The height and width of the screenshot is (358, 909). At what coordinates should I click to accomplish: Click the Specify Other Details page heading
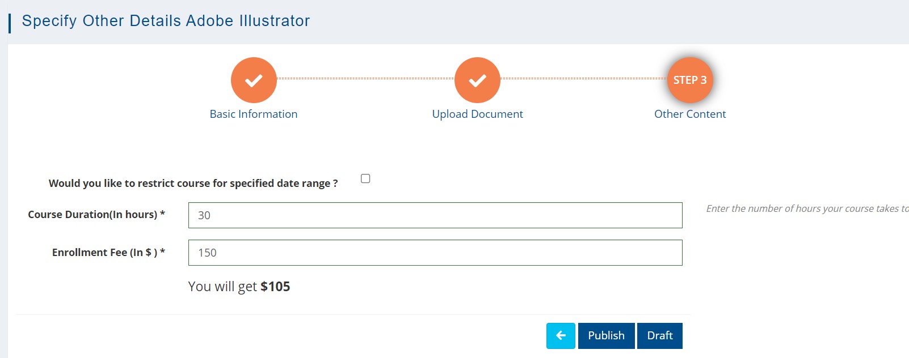(x=166, y=21)
